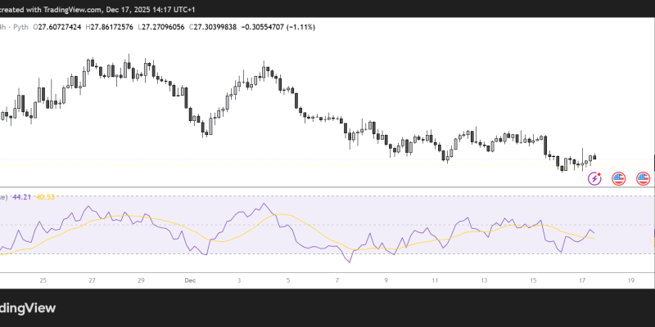Click date 13 on the time axis
Viewport: 655px width, 327px height.
(485, 280)
